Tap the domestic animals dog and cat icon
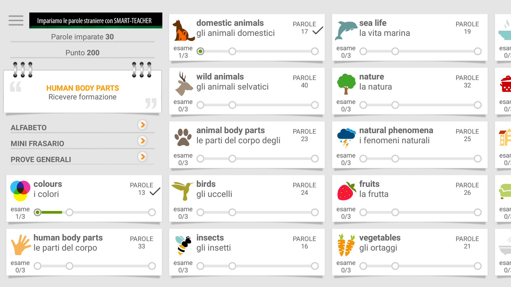 pos(183,30)
